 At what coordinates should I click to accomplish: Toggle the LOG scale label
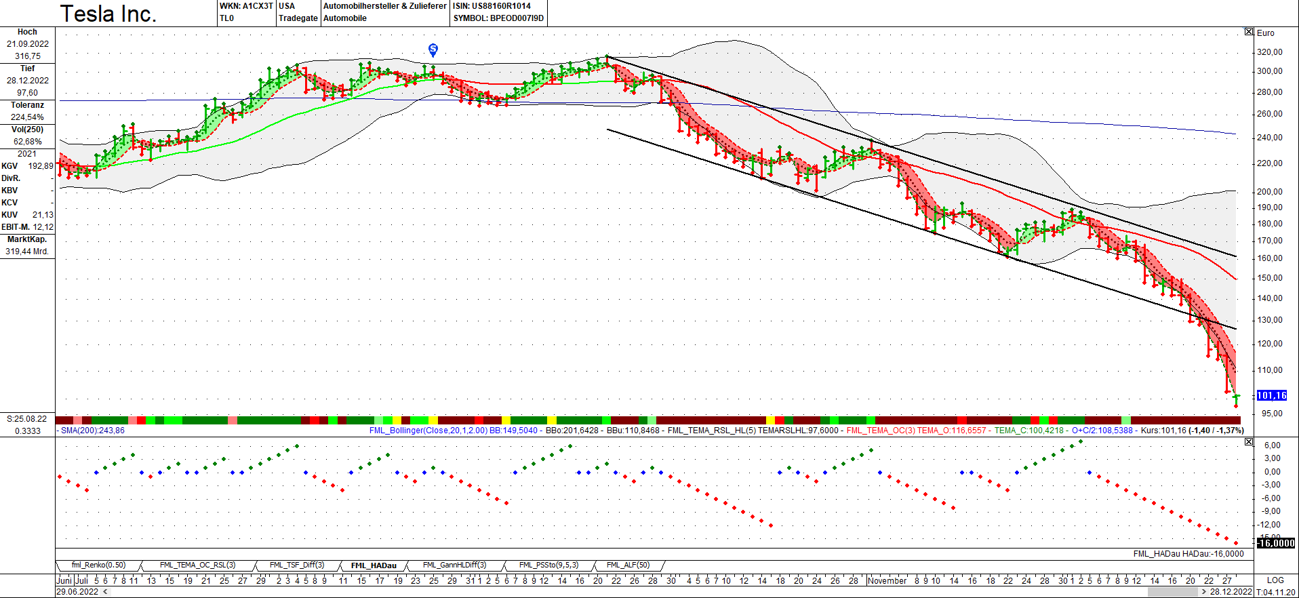click(1275, 580)
